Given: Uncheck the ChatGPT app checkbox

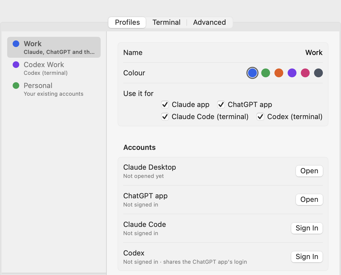Looking at the screenshot, I should pyautogui.click(x=221, y=105).
